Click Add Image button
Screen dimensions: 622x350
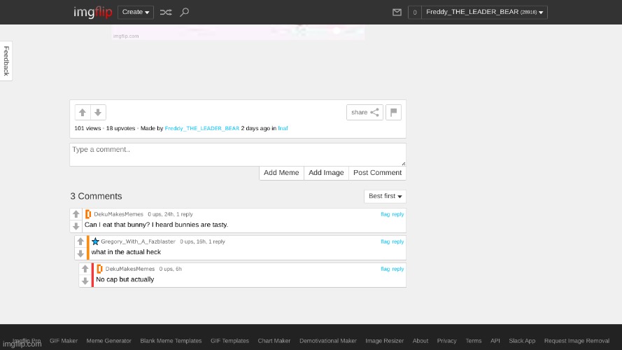click(x=326, y=173)
